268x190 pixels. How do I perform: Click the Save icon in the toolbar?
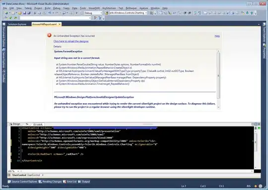pos(24,13)
